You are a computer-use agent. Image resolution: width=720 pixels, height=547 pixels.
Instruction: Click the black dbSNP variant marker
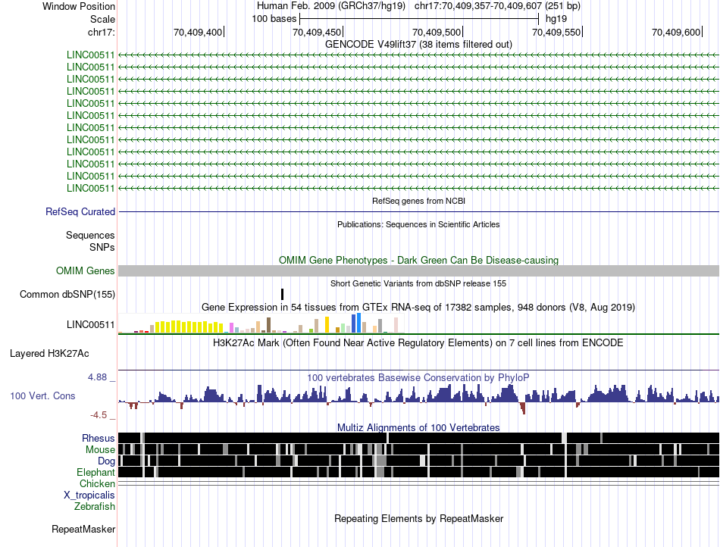tap(283, 294)
